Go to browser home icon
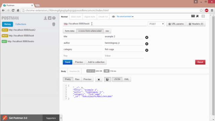Image resolution: width=215 pixels, height=121 pixels. pos(18,10)
